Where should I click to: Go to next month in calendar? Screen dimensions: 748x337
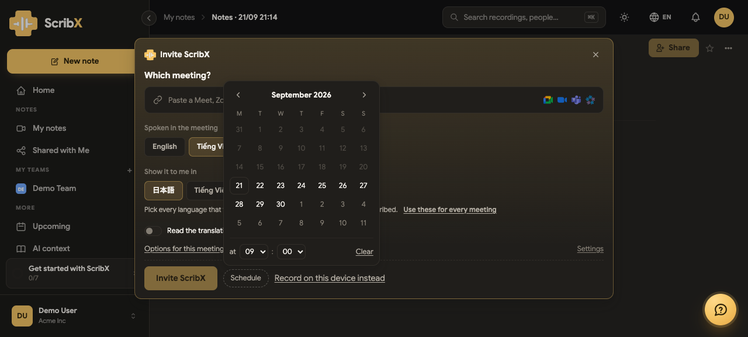click(364, 95)
